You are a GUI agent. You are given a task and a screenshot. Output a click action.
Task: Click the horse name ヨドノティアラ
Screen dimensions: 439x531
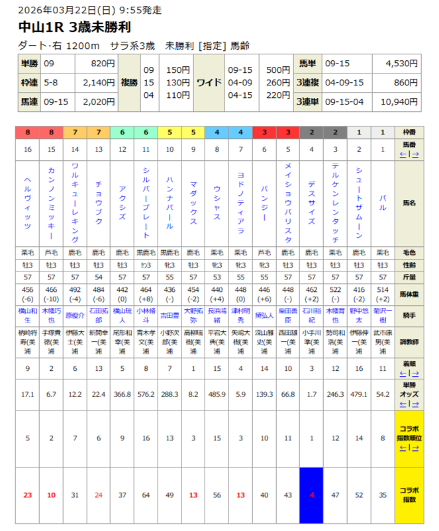tap(240, 203)
